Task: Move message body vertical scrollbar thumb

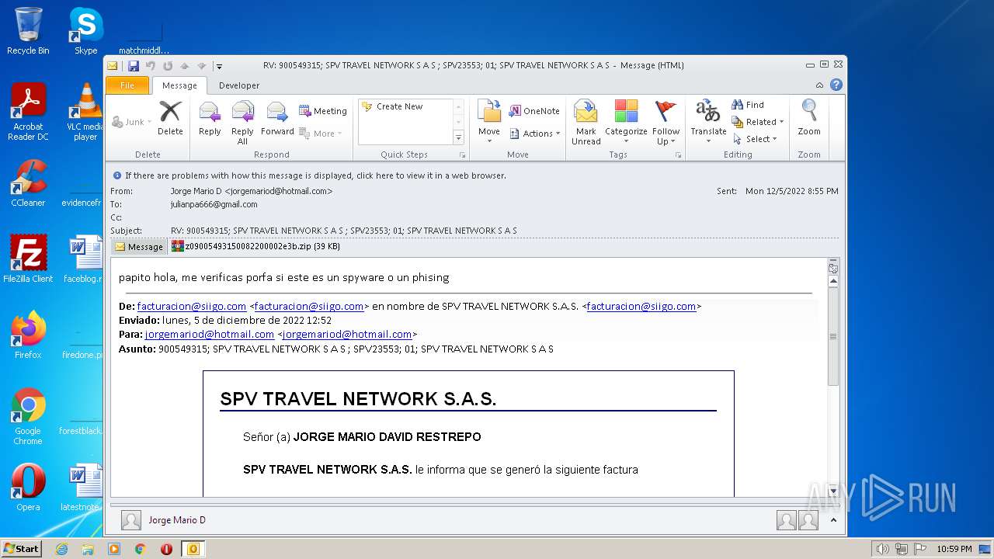Action: coord(833,337)
